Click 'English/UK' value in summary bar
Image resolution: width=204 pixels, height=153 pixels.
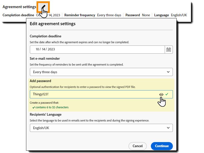(179, 15)
